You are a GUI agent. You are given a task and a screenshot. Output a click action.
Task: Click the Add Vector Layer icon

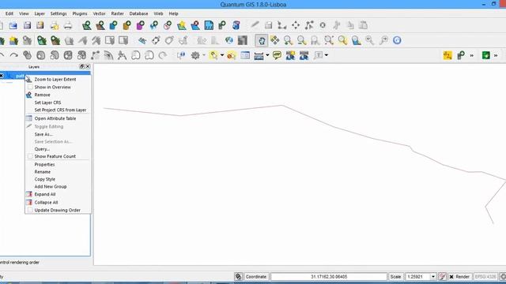86,25
